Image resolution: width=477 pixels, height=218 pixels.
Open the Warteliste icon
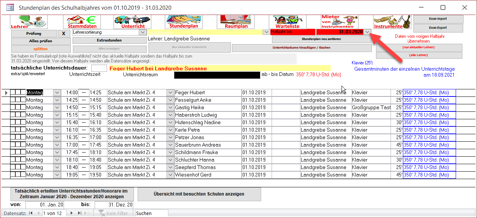[x=287, y=22]
